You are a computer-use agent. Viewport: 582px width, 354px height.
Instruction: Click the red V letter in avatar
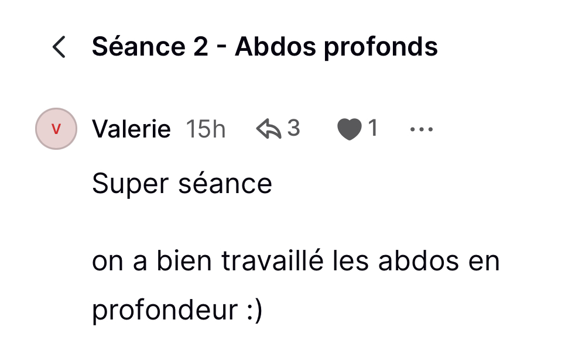(x=56, y=129)
